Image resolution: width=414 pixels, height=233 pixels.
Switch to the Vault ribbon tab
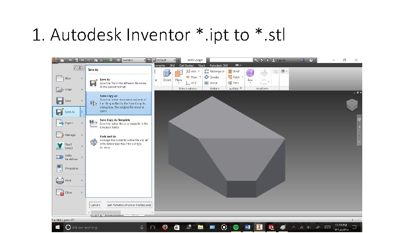coord(201,66)
